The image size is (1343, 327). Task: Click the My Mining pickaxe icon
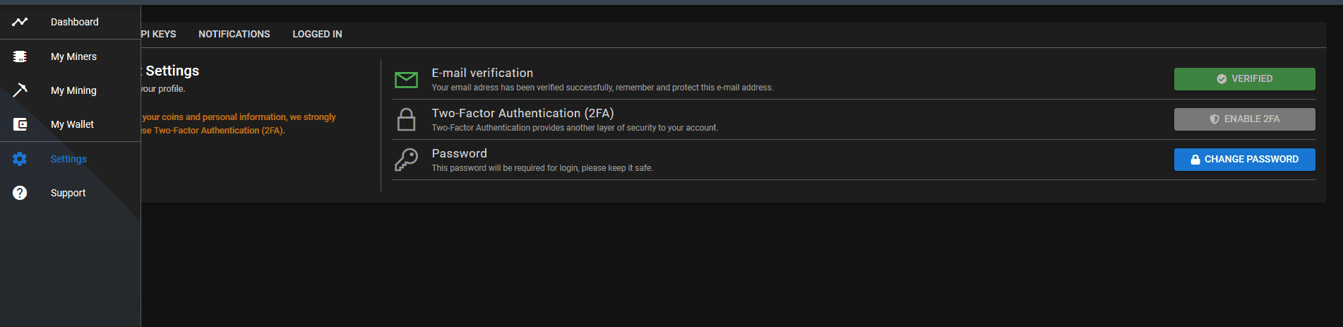pyautogui.click(x=20, y=90)
